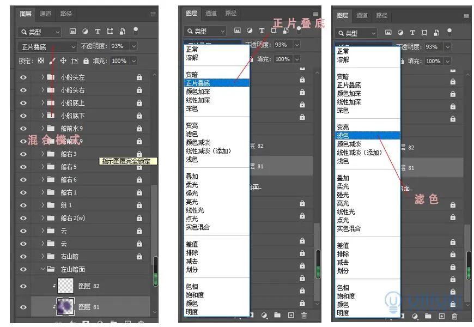Toggle layer filtering switch in left panel

[136, 31]
